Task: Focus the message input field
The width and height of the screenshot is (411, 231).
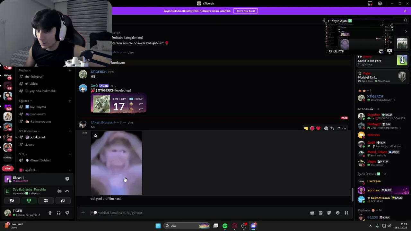Action: pos(197,213)
